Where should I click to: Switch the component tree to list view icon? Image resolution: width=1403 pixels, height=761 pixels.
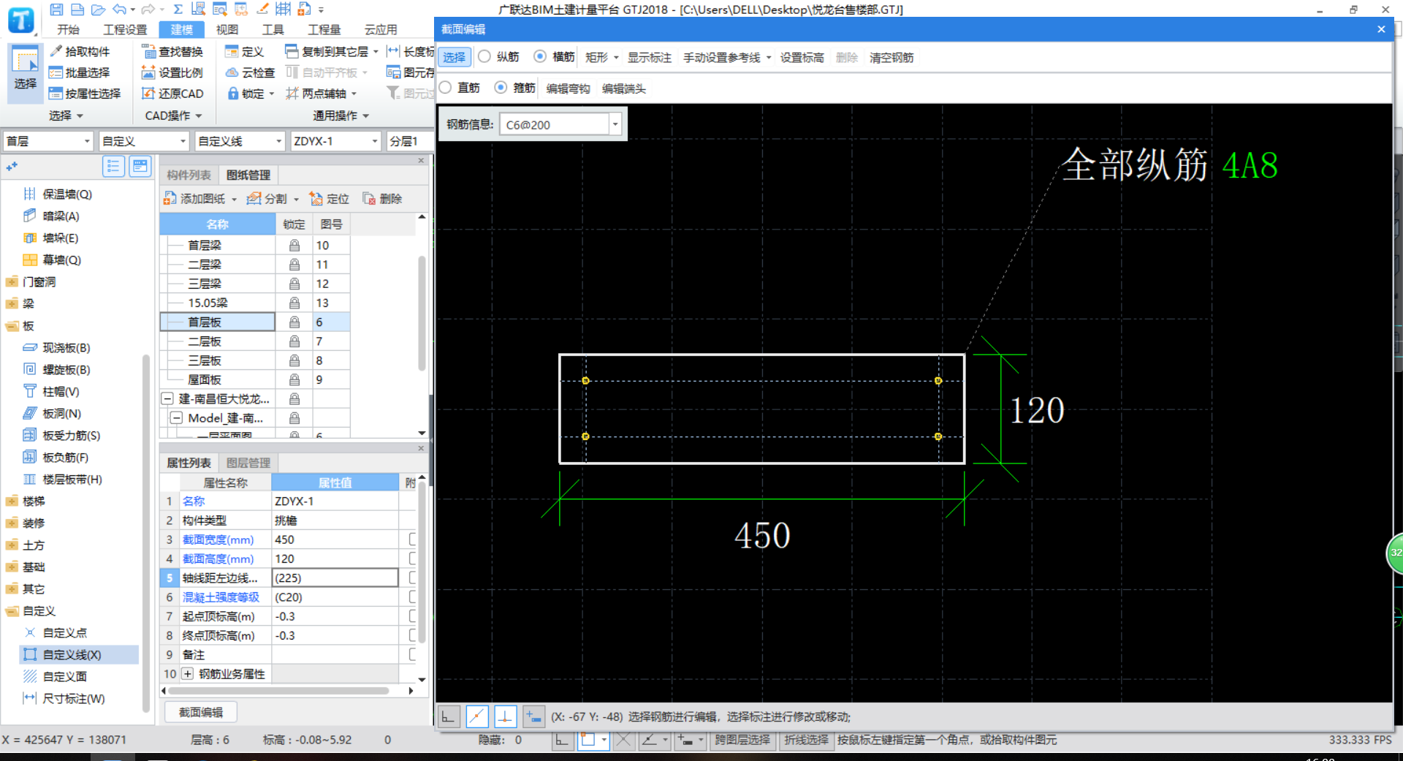113,167
